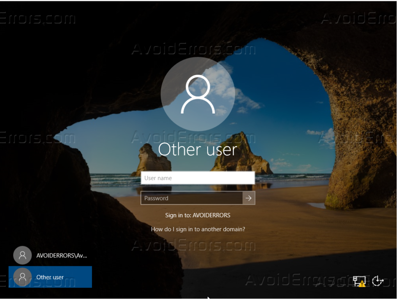Click the avatar icon on the Other user tile
Image resolution: width=397 pixels, height=299 pixels.
22,277
